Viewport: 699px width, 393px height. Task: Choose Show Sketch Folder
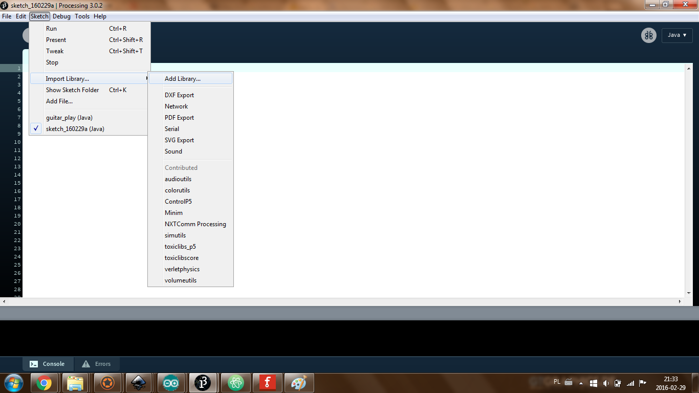(90, 90)
